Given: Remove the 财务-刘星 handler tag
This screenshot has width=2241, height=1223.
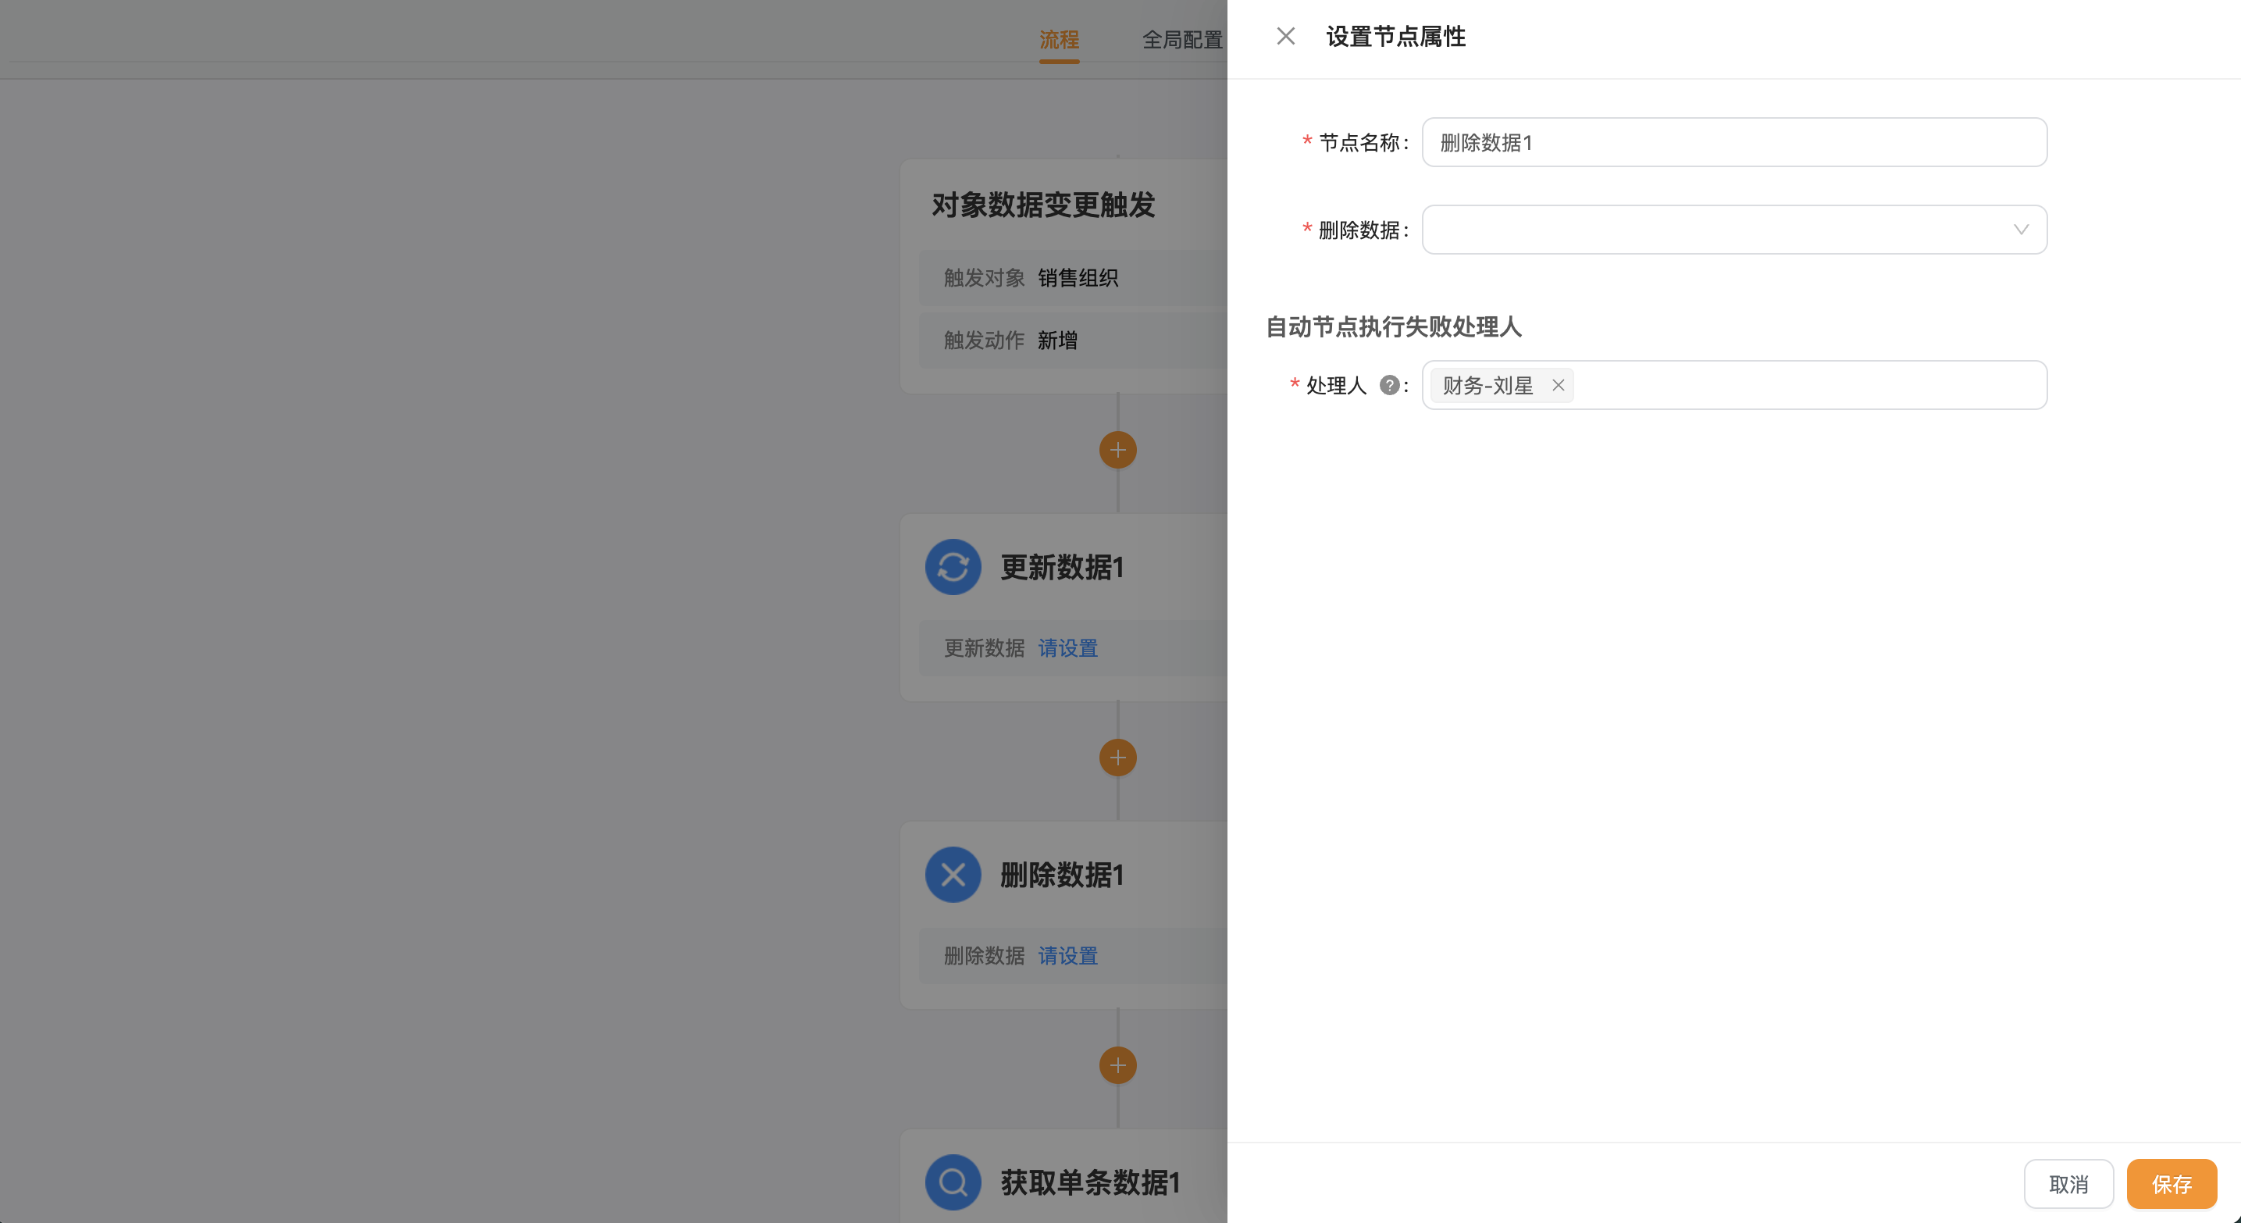Looking at the screenshot, I should tap(1557, 385).
